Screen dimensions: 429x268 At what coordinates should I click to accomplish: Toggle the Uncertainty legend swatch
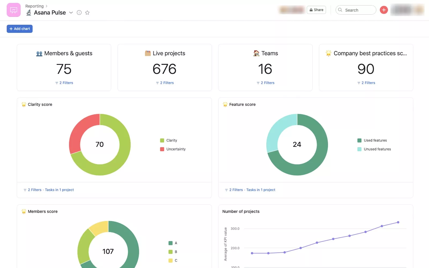click(x=162, y=149)
